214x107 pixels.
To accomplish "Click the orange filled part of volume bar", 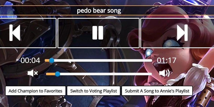I will pyautogui.click(x=51, y=74).
